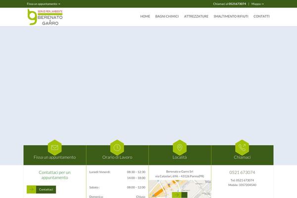Click the '08:30 – 12:30' hours value
297x198 pixels.
pos(136,172)
